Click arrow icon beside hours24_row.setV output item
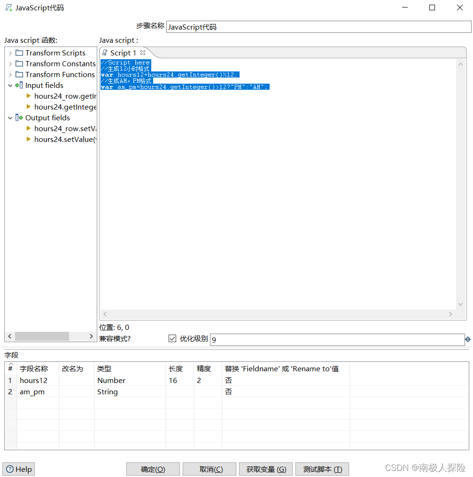 point(29,128)
